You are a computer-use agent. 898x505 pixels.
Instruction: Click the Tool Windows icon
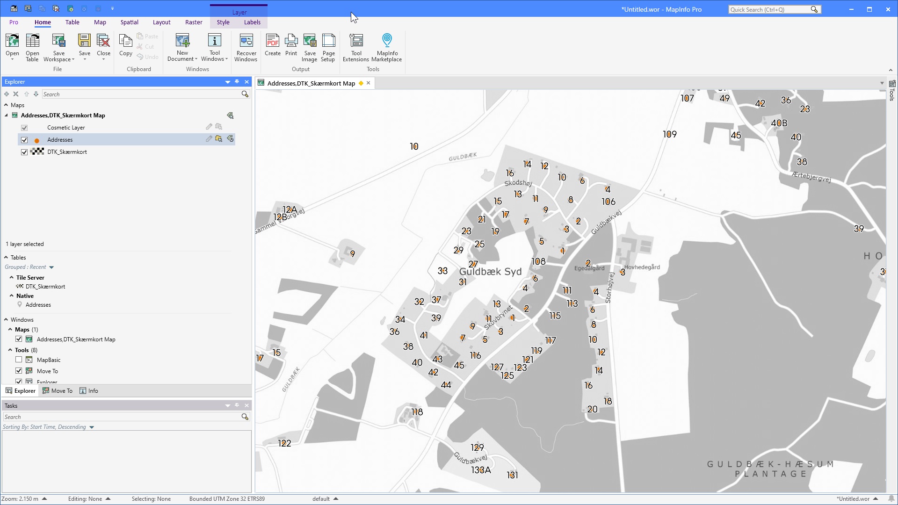tap(215, 41)
